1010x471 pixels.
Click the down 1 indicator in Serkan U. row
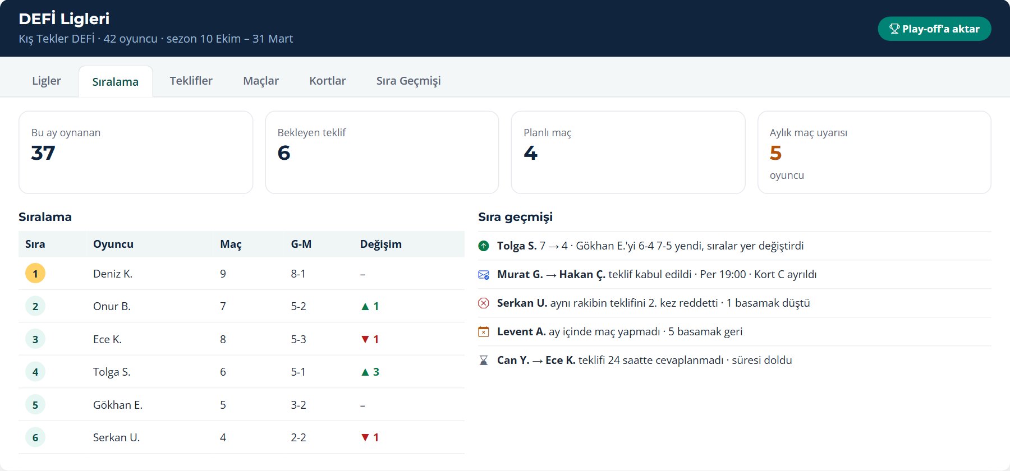[x=370, y=437]
